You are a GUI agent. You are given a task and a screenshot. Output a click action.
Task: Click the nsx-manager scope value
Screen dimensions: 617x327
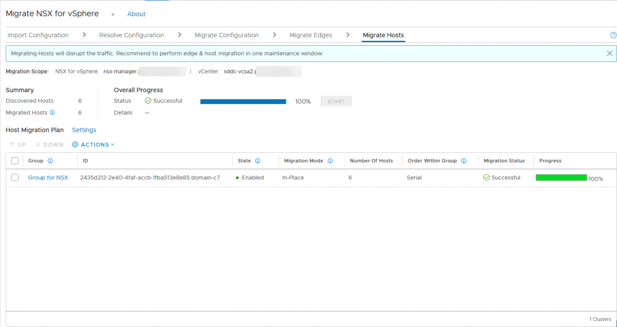pos(121,72)
